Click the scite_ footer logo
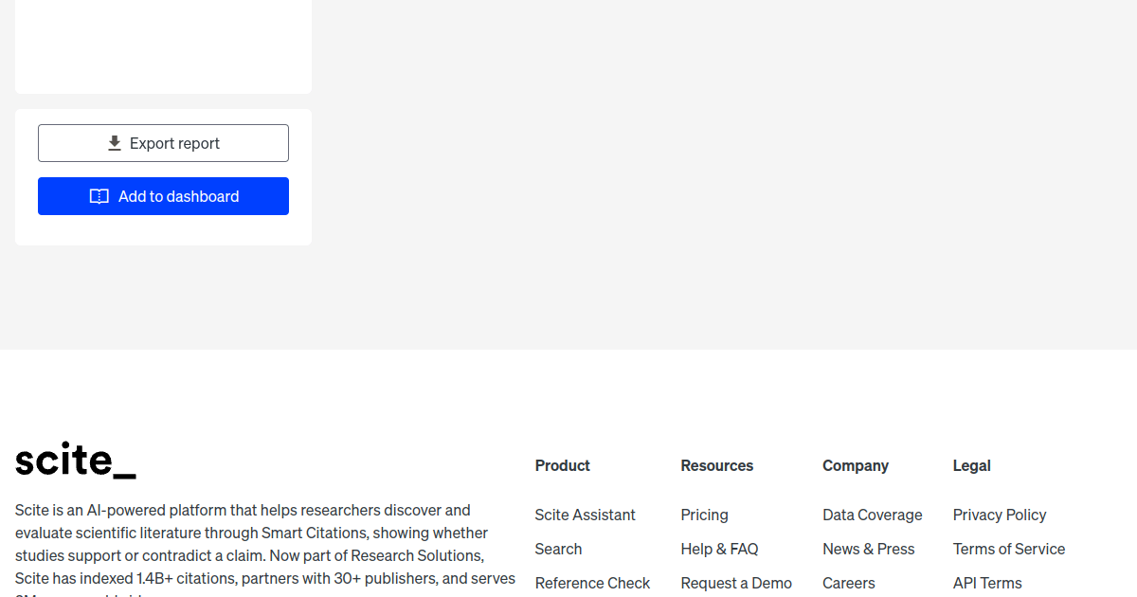The height and width of the screenshot is (597, 1137). pos(76,460)
